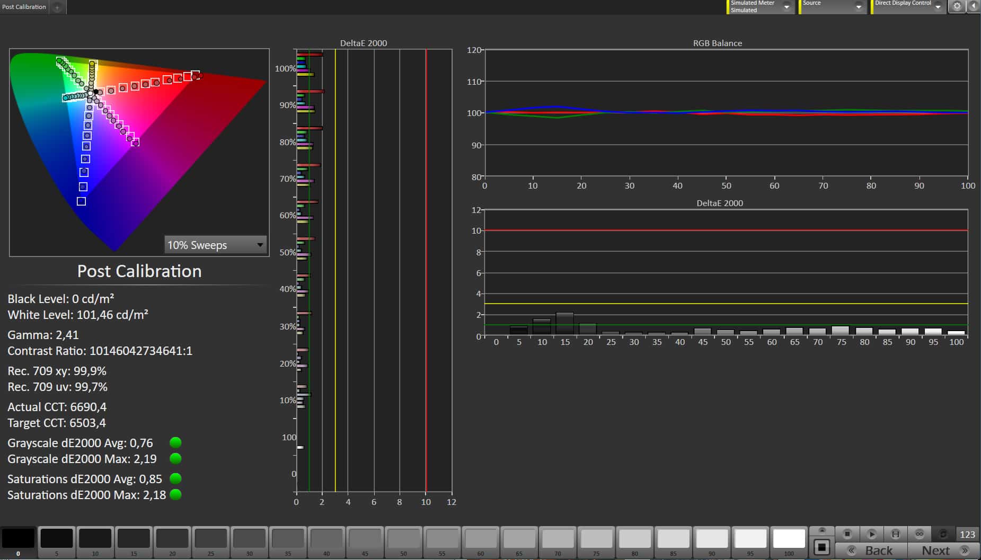Expand the Source dropdown
Image resolution: width=981 pixels, height=560 pixels.
(859, 7)
